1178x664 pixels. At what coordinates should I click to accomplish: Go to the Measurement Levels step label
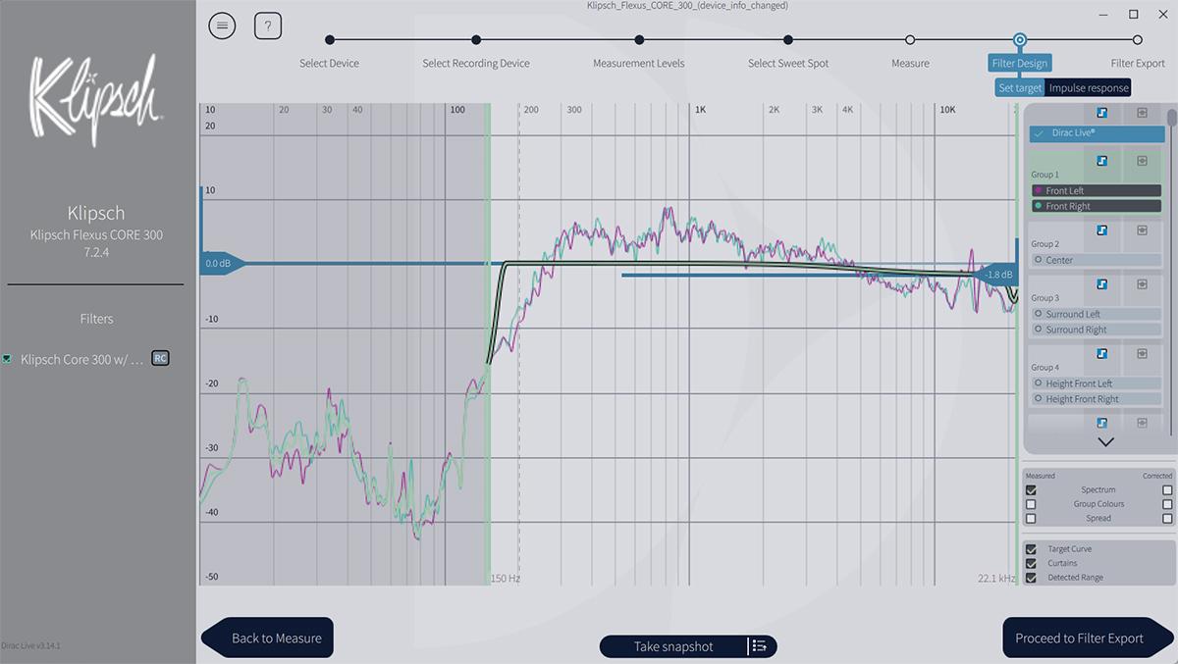[639, 63]
